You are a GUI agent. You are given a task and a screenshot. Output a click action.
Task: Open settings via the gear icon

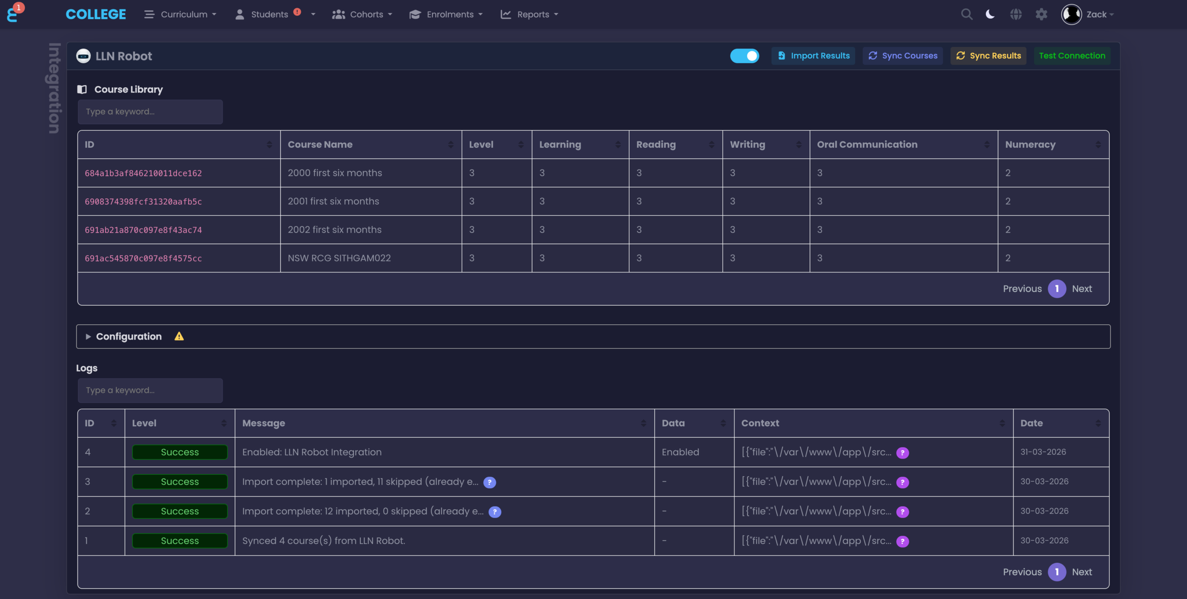(x=1041, y=14)
